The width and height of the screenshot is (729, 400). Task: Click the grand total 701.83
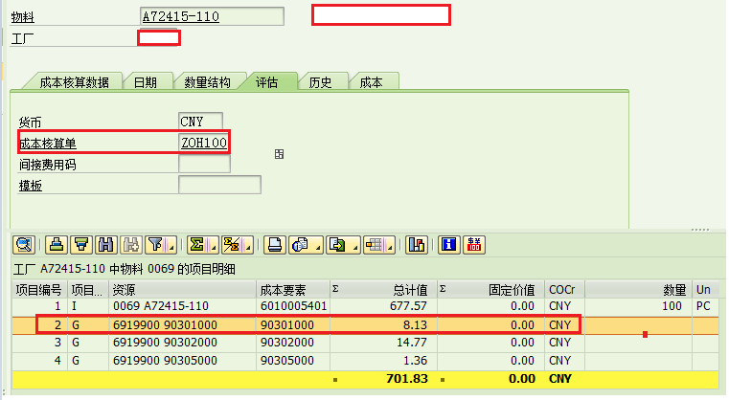point(407,379)
